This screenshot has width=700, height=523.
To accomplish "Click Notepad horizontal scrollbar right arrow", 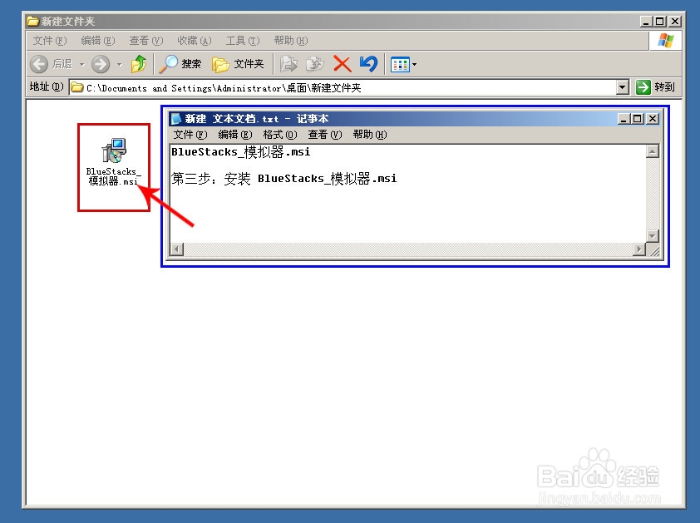I will pos(639,249).
